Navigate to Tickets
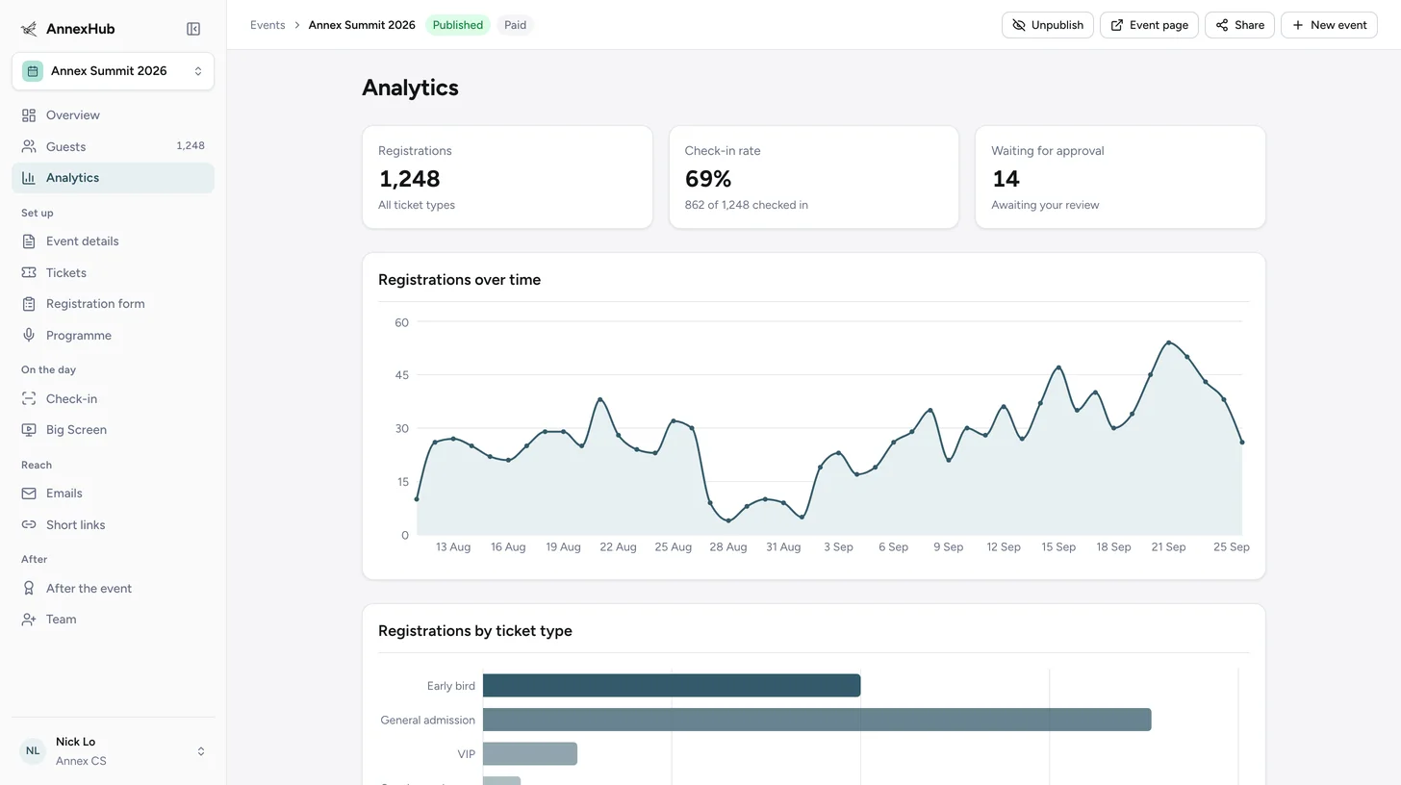The width and height of the screenshot is (1401, 785). click(113, 273)
